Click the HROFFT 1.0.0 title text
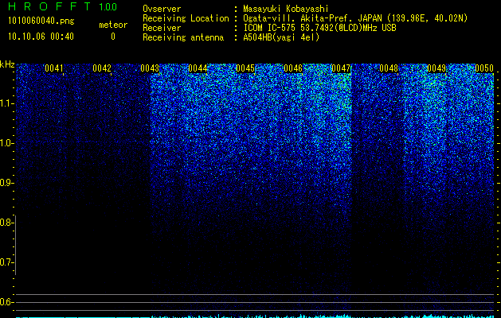This screenshot has width=501, height=318. point(63,6)
